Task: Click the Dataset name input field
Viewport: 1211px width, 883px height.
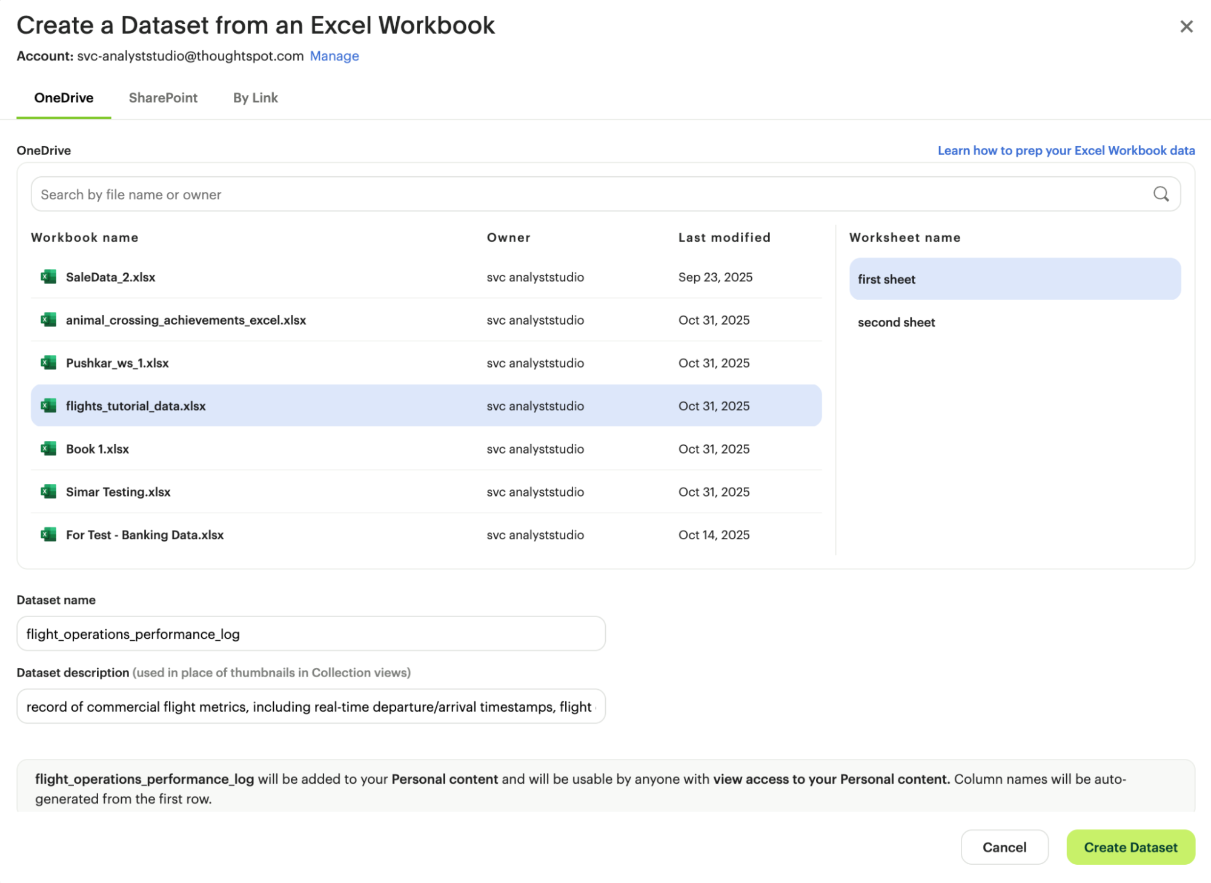Action: click(310, 633)
